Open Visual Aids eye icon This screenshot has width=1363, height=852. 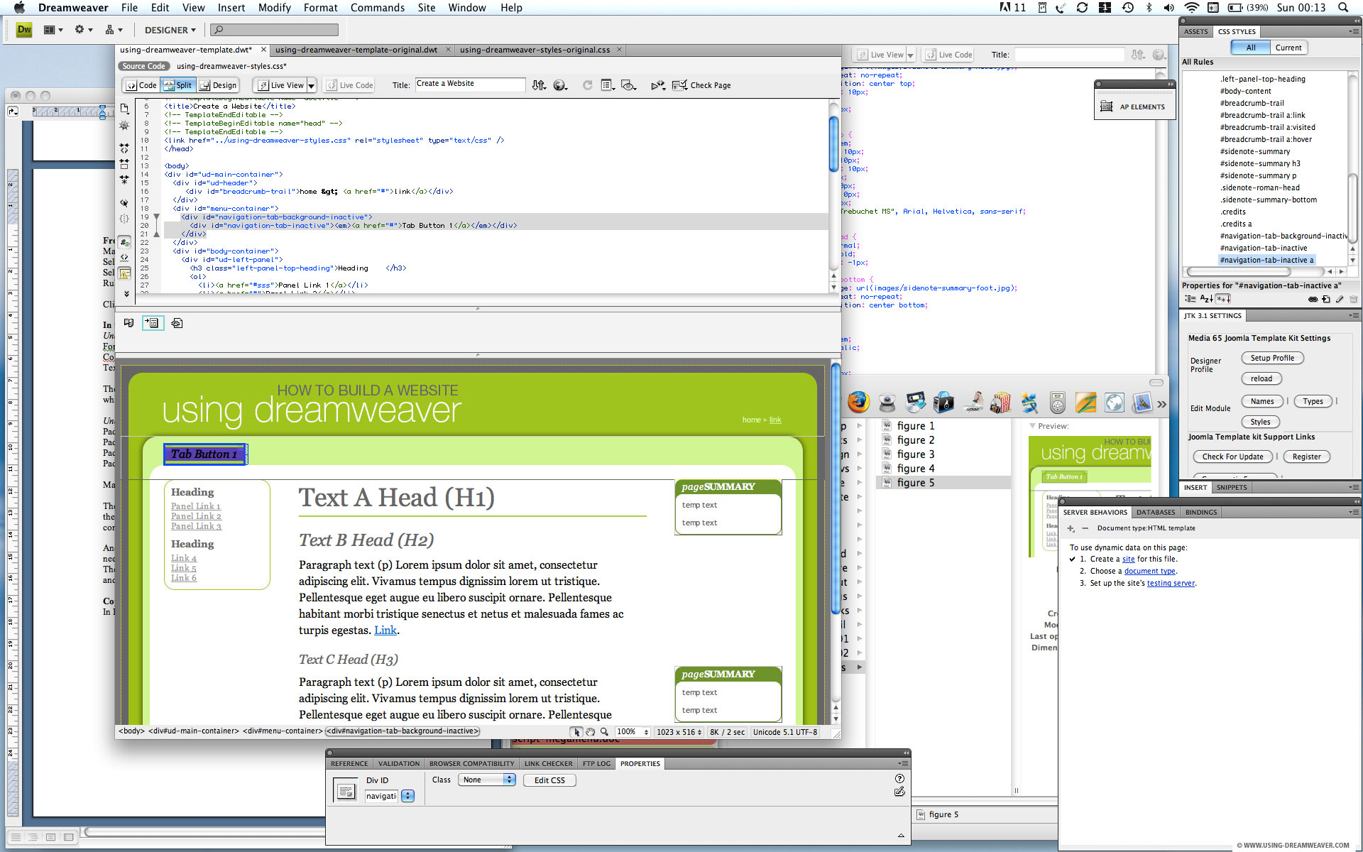pos(629,85)
